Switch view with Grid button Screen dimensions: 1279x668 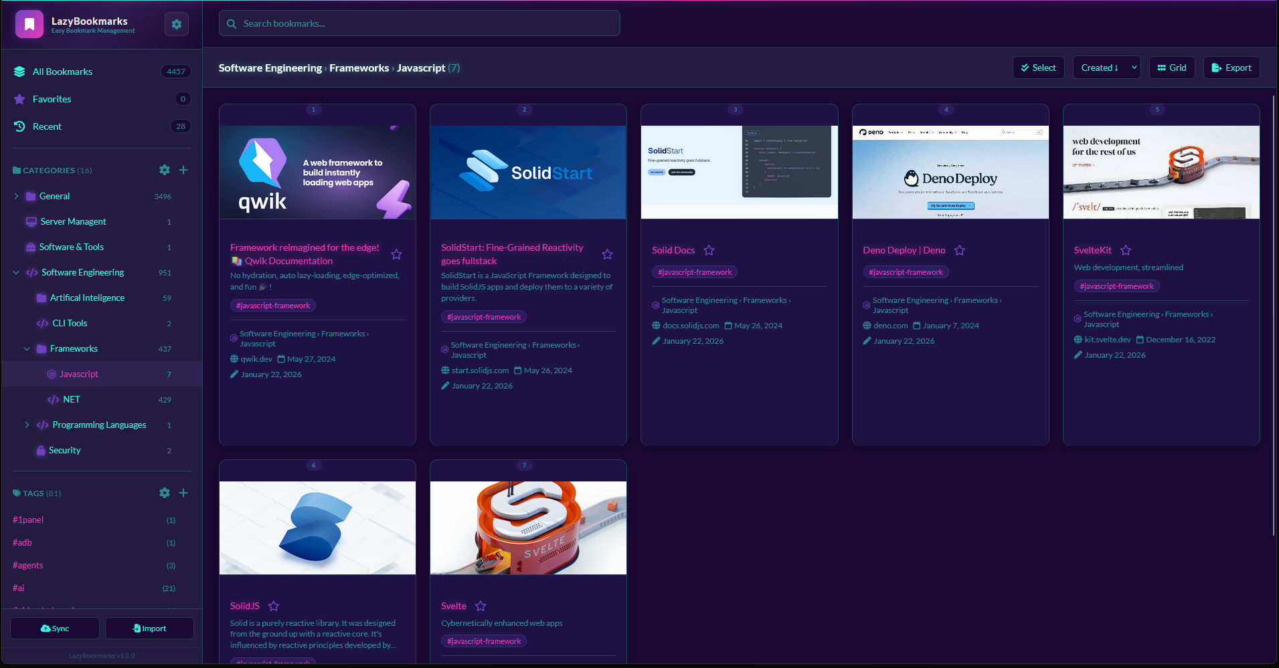coord(1172,68)
